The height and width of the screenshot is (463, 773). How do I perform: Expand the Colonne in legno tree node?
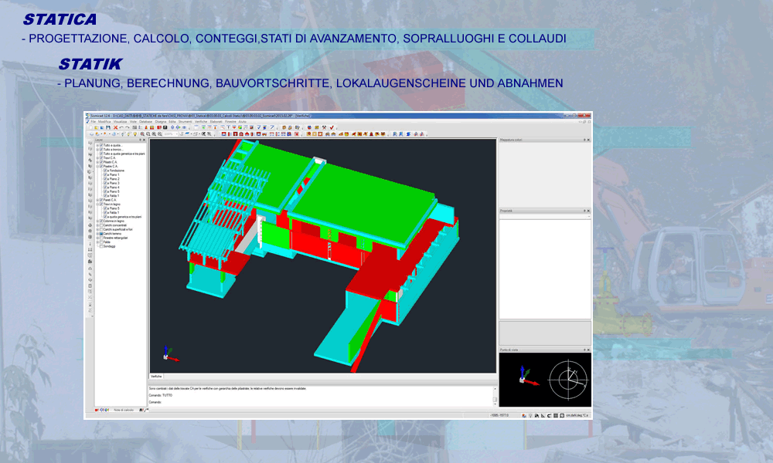pyautogui.click(x=97, y=221)
